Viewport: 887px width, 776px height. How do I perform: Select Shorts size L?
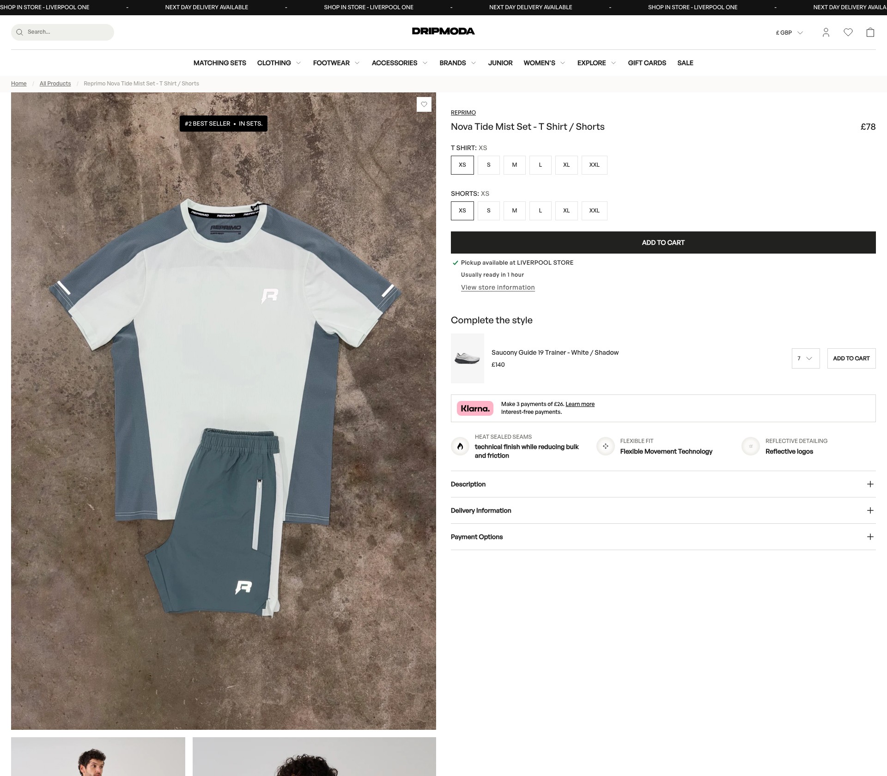[x=541, y=211]
